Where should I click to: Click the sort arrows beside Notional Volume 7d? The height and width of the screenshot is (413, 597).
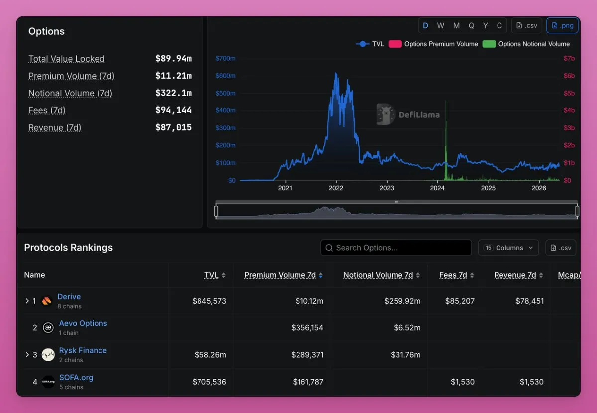click(x=418, y=275)
